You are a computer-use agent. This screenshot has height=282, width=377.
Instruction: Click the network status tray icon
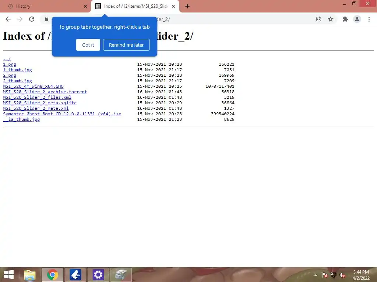point(334,275)
